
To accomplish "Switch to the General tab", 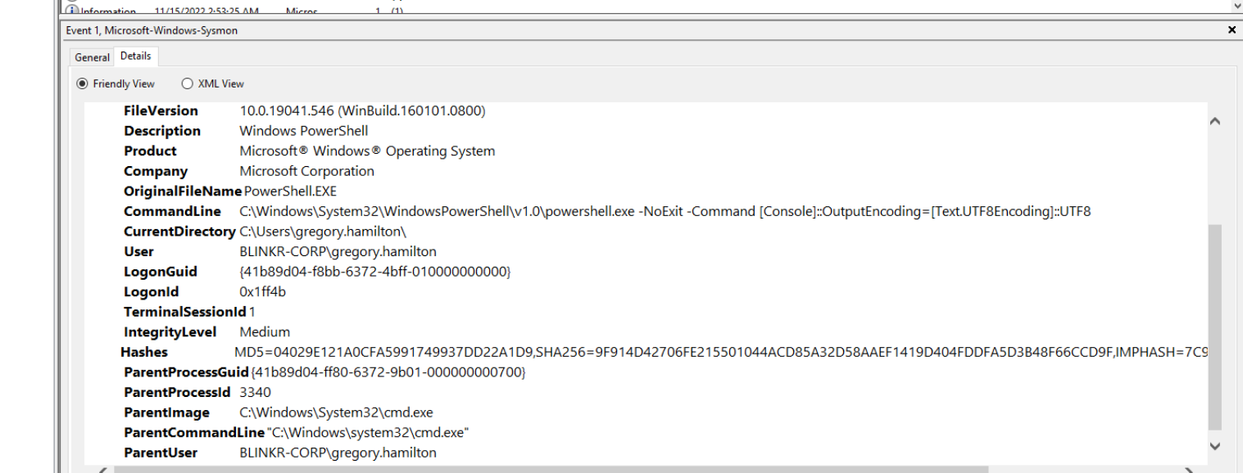I will [x=92, y=57].
